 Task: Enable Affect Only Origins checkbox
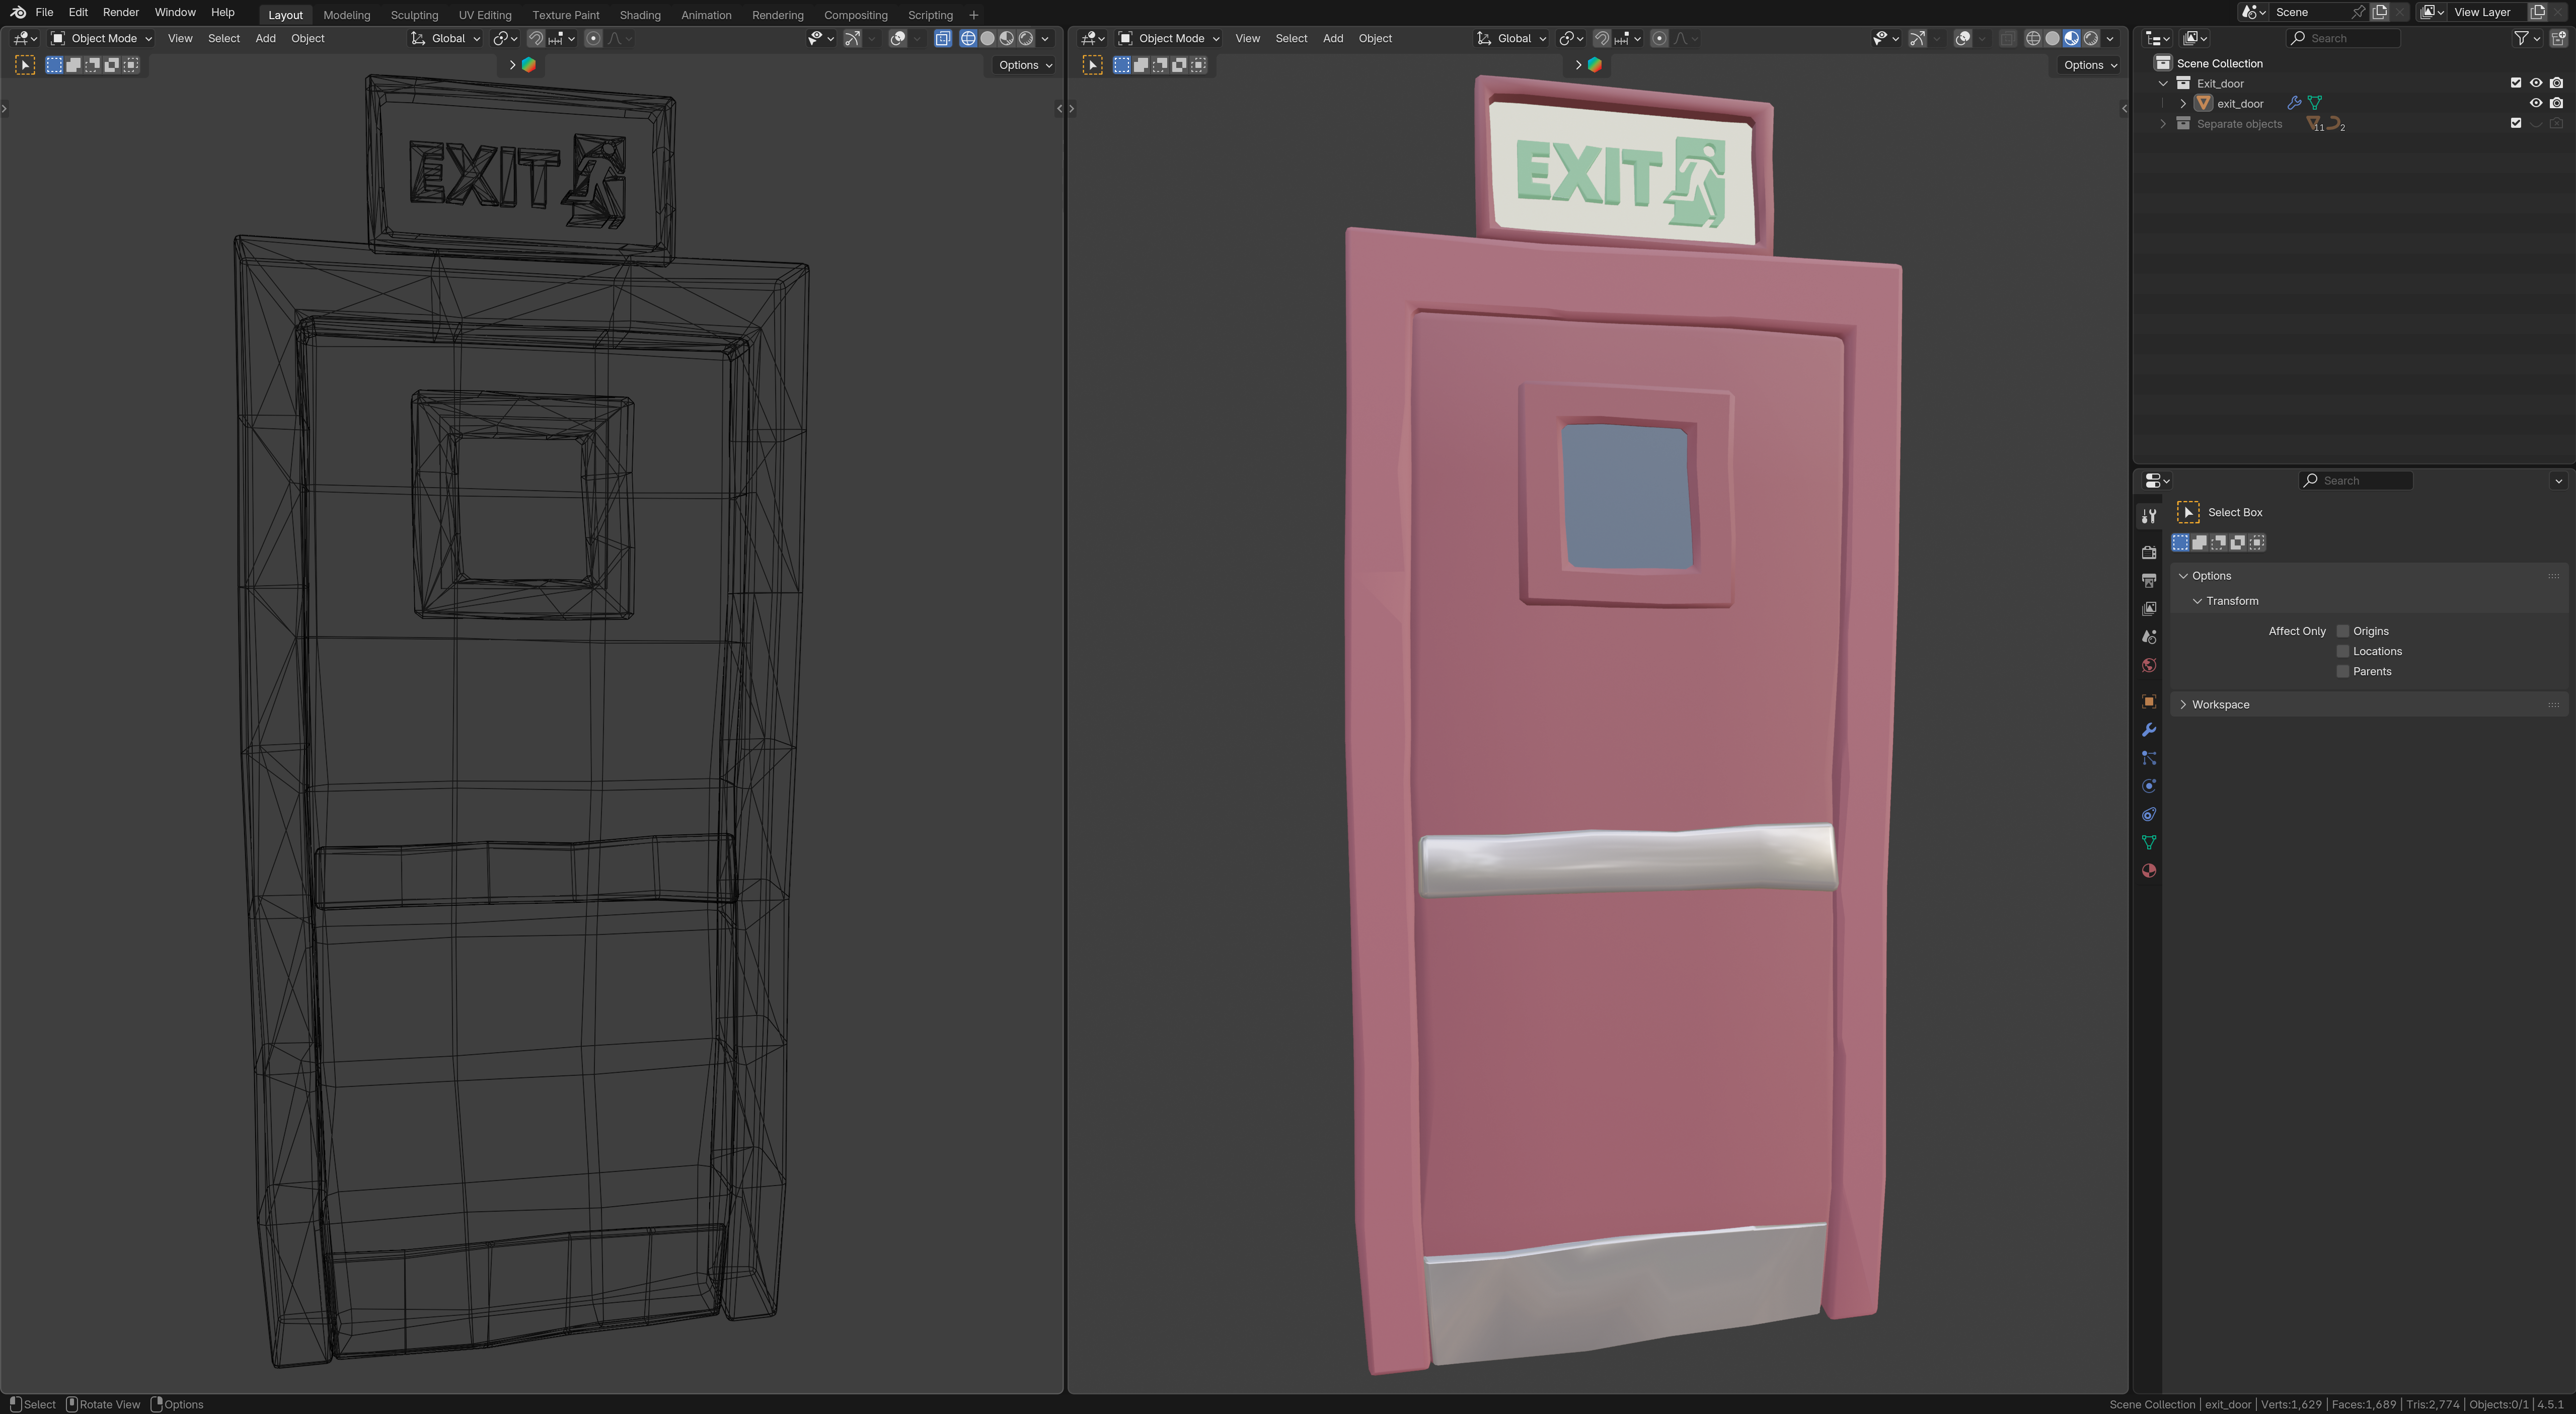(2342, 631)
